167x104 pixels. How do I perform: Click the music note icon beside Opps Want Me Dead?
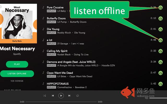tap(43, 73)
